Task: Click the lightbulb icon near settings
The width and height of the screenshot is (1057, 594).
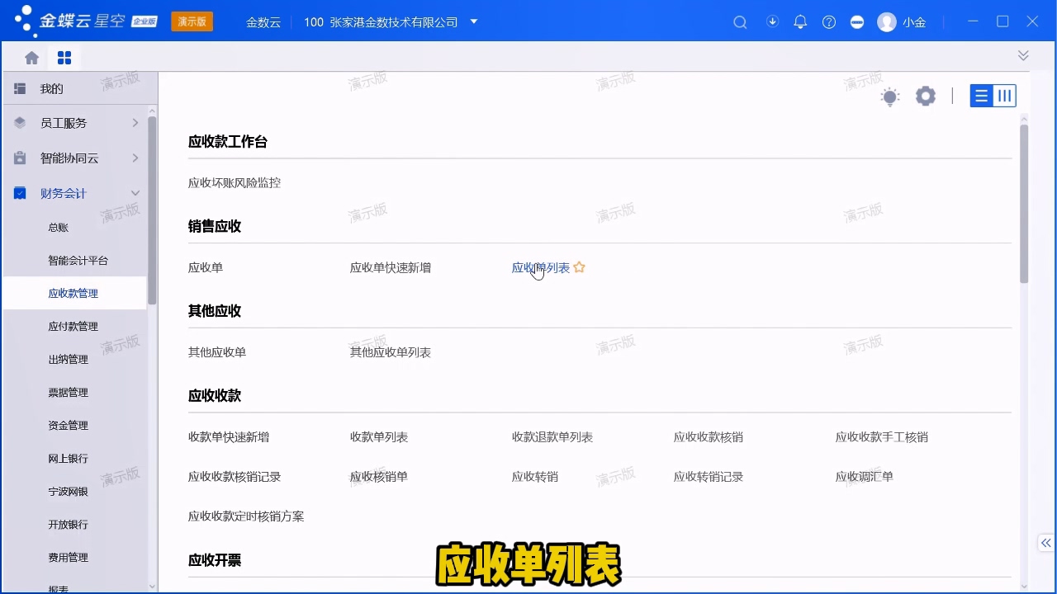Action: coord(889,97)
